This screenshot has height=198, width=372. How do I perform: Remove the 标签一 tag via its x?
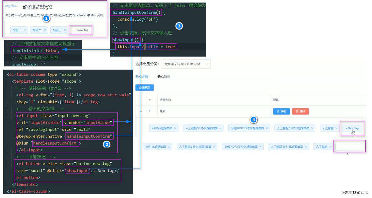(24, 30)
